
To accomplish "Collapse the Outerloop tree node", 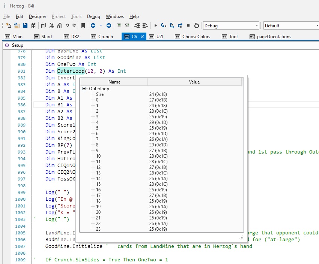I will (84, 89).
